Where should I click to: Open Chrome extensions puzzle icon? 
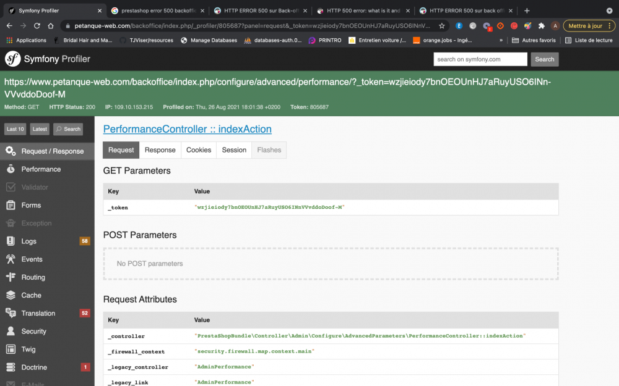click(541, 26)
